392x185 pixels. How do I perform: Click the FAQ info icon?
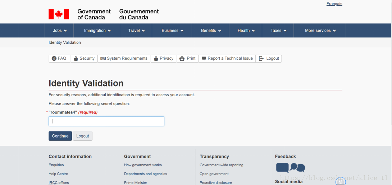point(54,59)
